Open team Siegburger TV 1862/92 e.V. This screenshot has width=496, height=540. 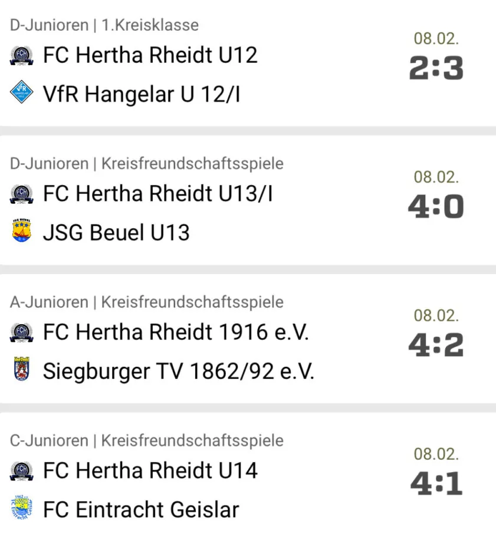click(178, 371)
